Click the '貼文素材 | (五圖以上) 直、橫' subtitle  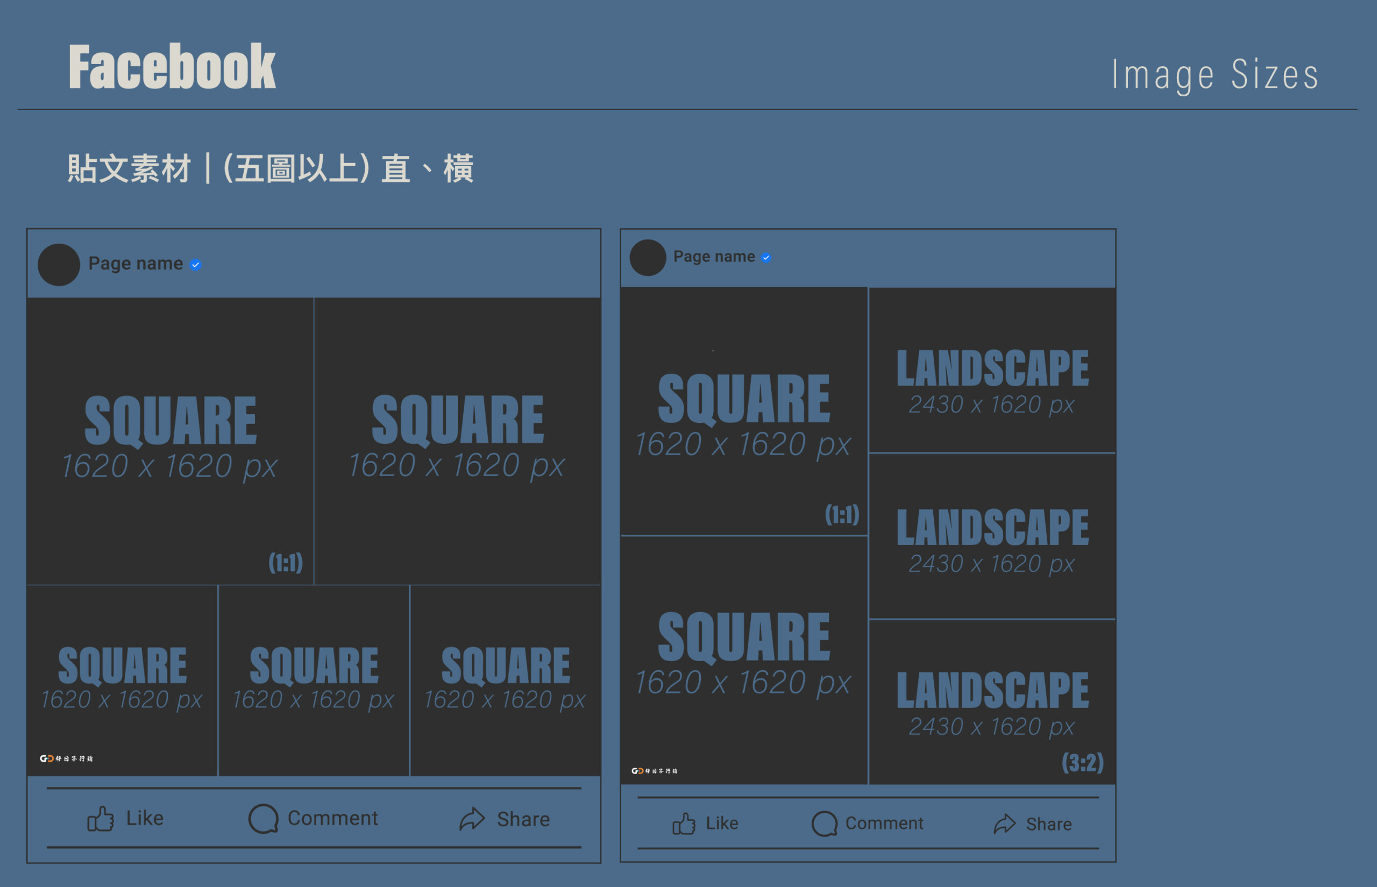click(x=271, y=169)
